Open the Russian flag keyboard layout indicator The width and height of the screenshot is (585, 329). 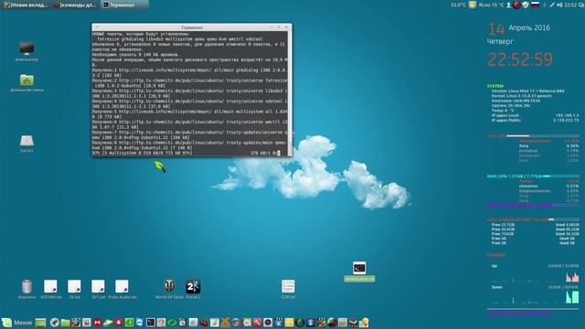[535, 5]
